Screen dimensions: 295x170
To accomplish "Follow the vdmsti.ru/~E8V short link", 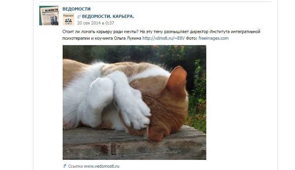I will pos(164,38).
